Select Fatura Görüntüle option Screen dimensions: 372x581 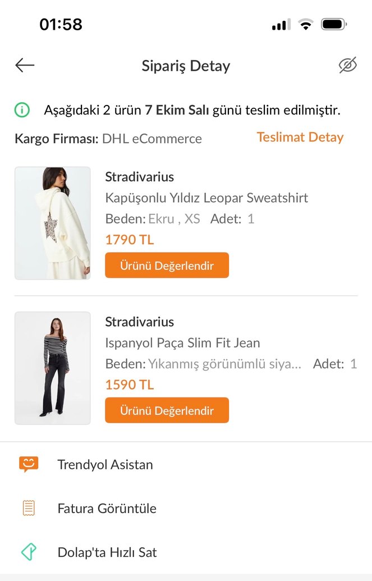coord(107,509)
